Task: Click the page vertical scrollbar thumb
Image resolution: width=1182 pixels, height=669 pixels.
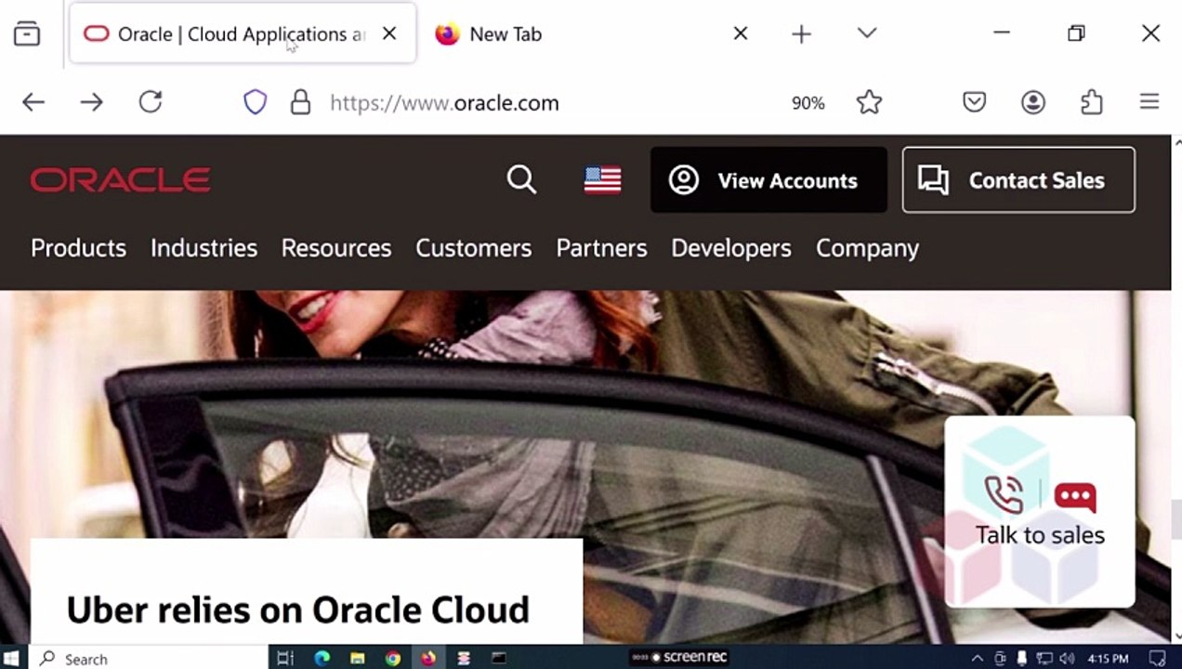Action: point(1175,518)
